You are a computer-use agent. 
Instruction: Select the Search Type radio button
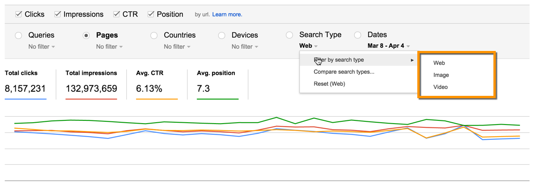290,35
